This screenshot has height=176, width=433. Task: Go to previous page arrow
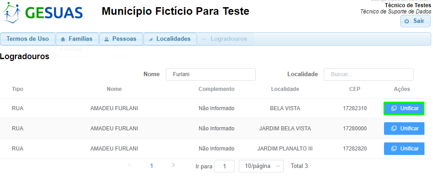pos(129,165)
